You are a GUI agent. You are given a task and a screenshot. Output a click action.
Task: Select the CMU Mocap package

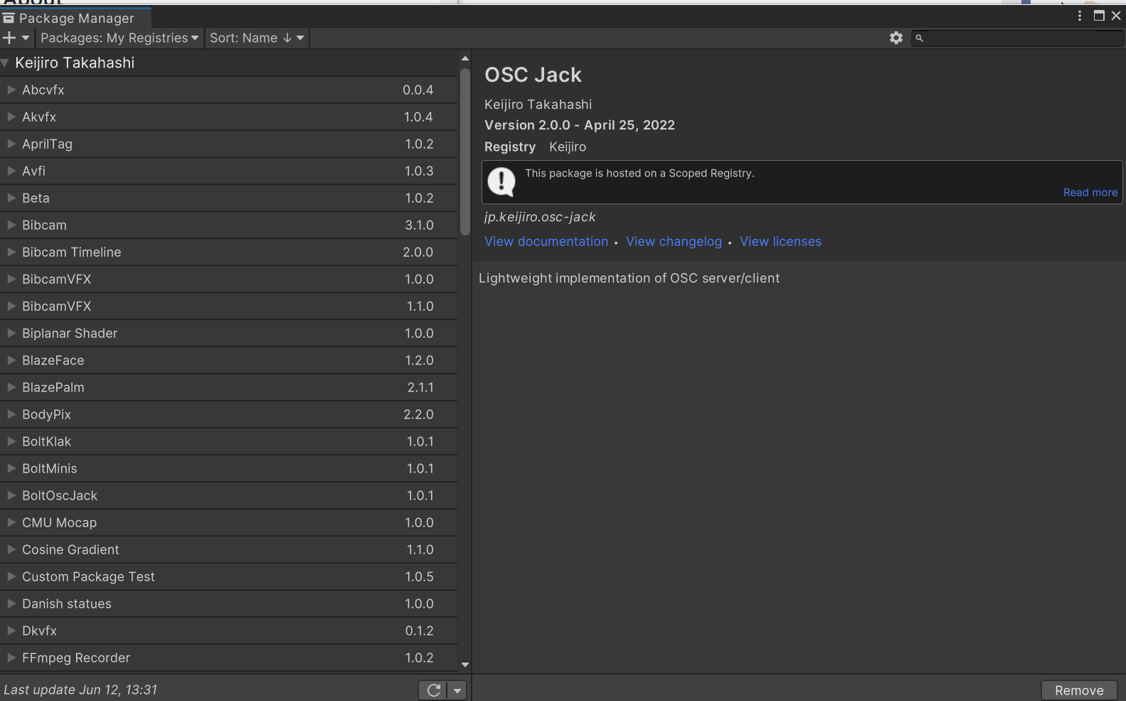(228, 522)
